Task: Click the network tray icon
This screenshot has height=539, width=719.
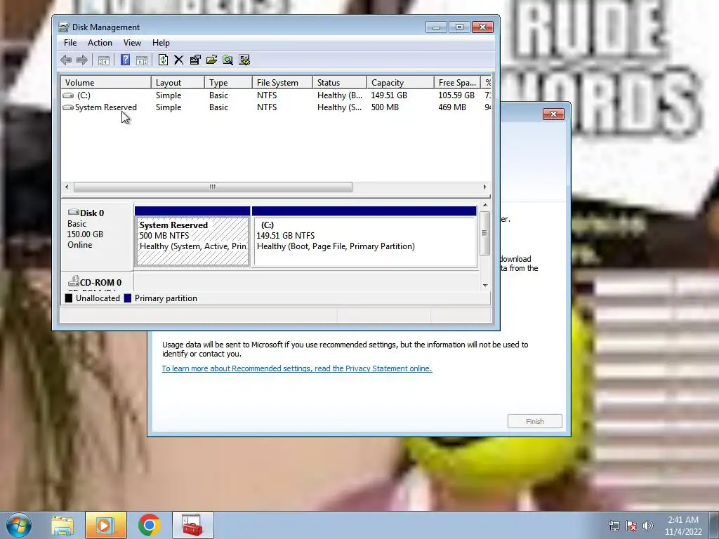Action: [x=614, y=526]
